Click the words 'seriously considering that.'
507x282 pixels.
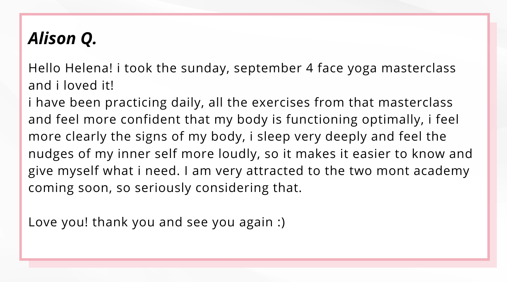pos(218,188)
